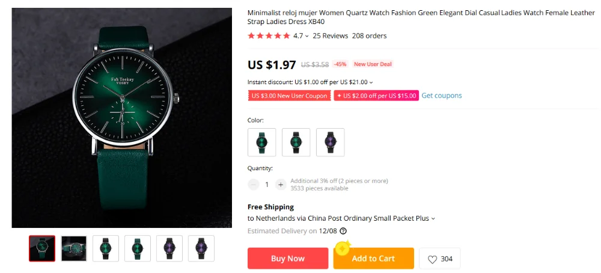Viewport: 601px width, 273px height.
Task: Select the black strap green dial option
Action: tap(296, 143)
